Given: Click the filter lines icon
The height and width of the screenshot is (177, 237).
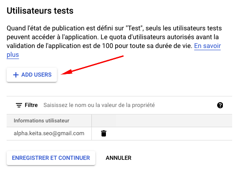Looking at the screenshot, I should pos(19,105).
